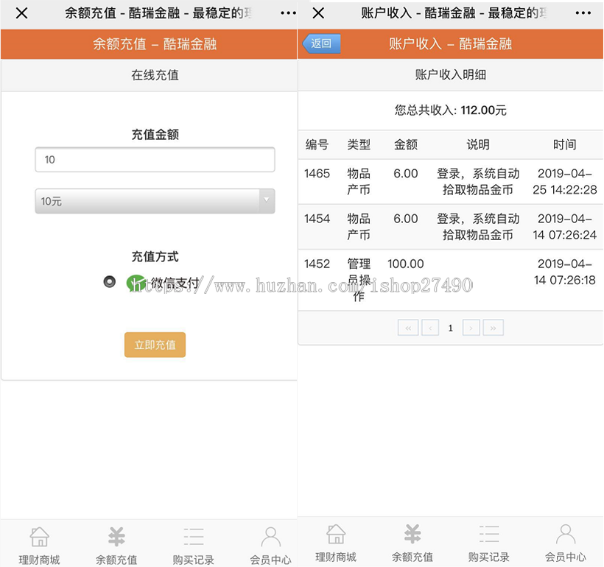Screen dimensions: 604x567
Task: Click timestamp 2019-04-14 07:26:24
Action: (x=565, y=227)
